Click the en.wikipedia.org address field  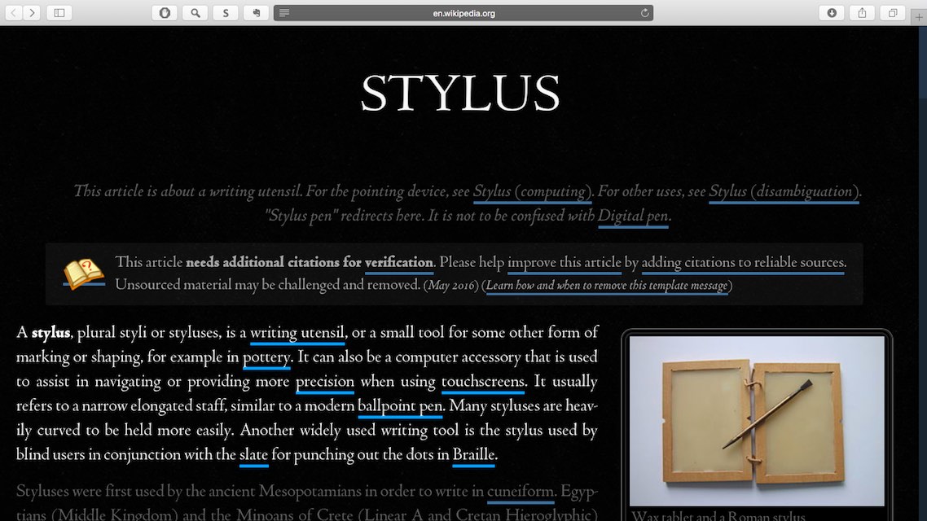[463, 13]
